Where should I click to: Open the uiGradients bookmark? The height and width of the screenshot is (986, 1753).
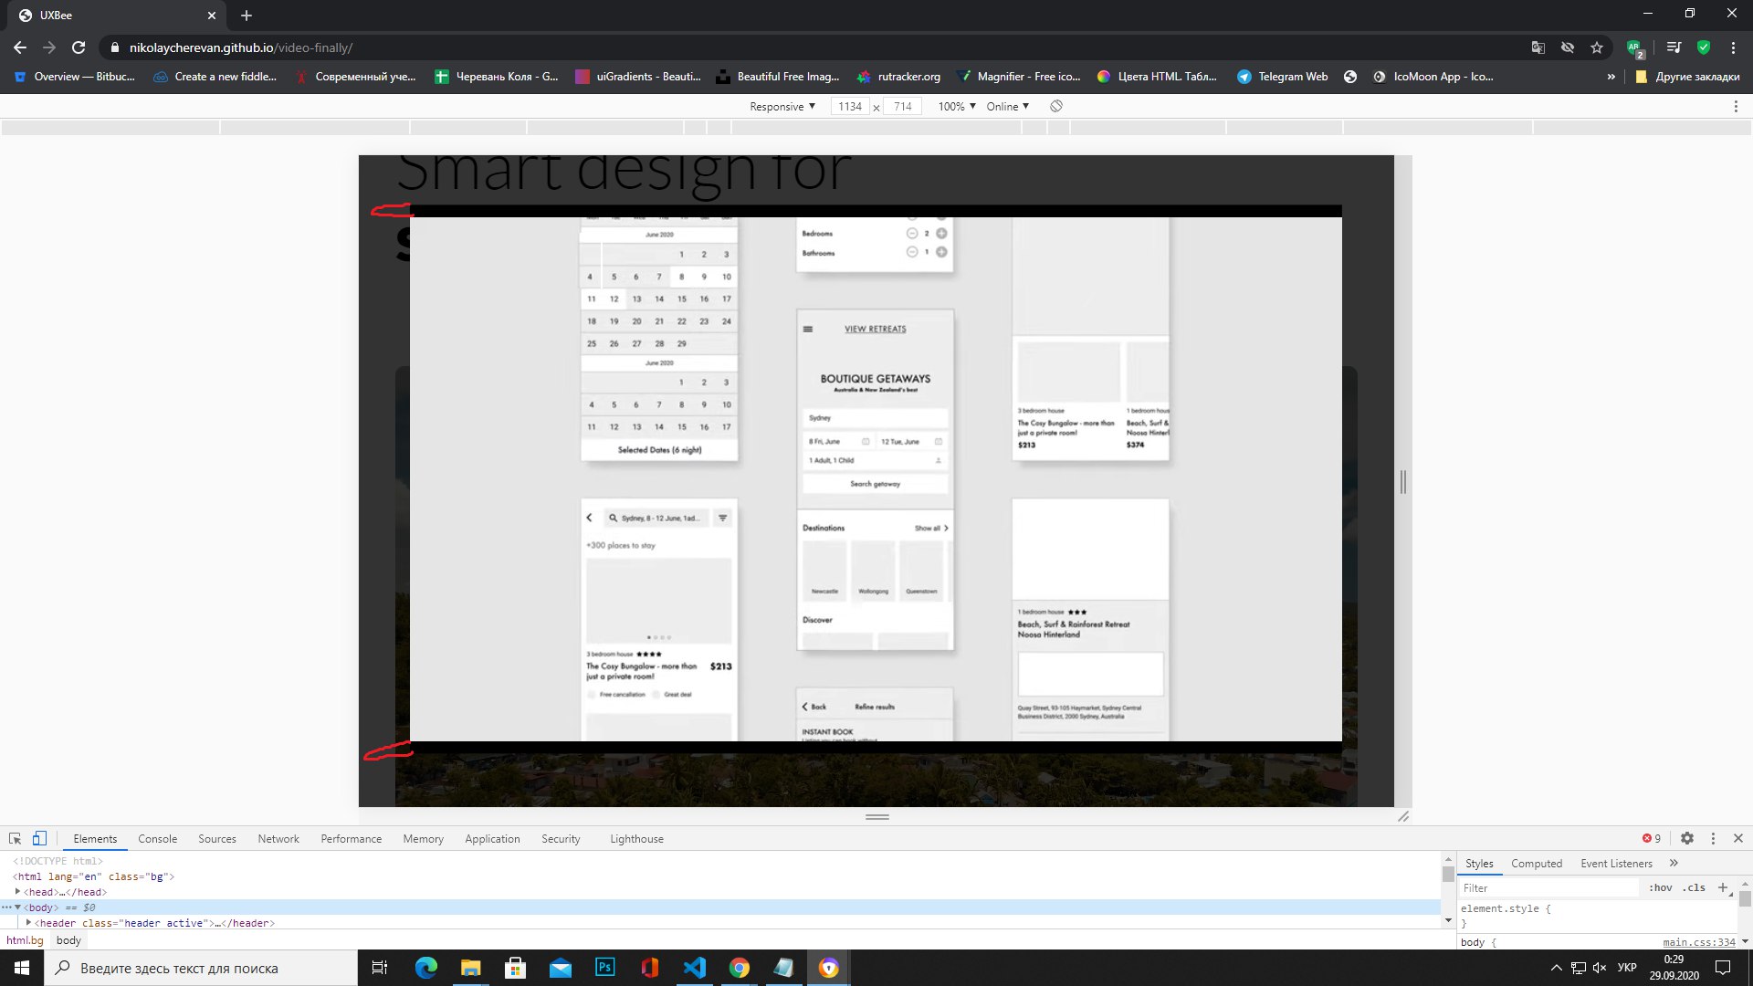[638, 77]
